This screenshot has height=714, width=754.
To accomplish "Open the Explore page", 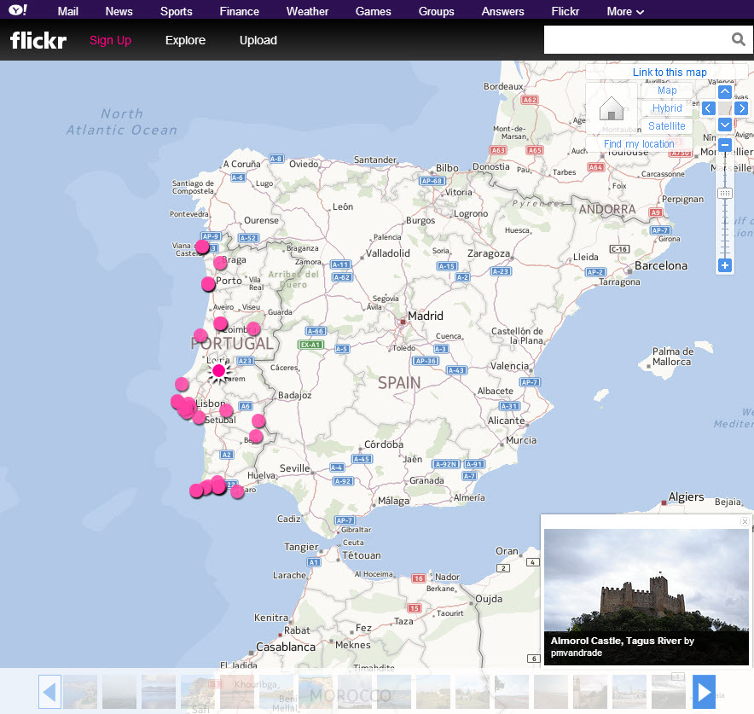I will coord(185,40).
